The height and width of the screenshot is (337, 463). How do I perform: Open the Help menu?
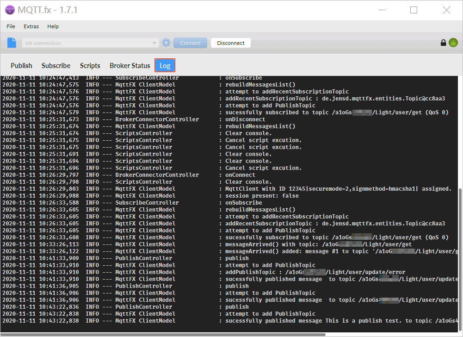click(x=53, y=26)
